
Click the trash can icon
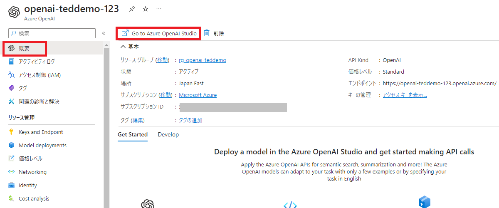(207, 33)
